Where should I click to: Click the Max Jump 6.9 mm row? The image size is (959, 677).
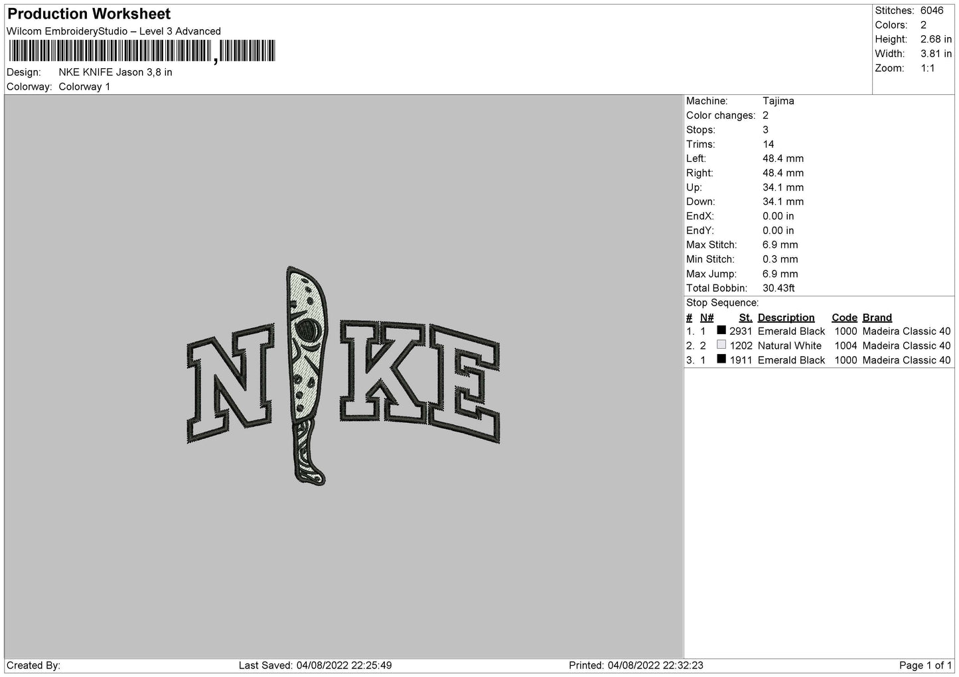[742, 274]
